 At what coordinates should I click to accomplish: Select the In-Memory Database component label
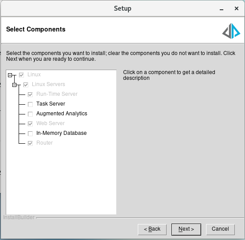tap(62, 133)
